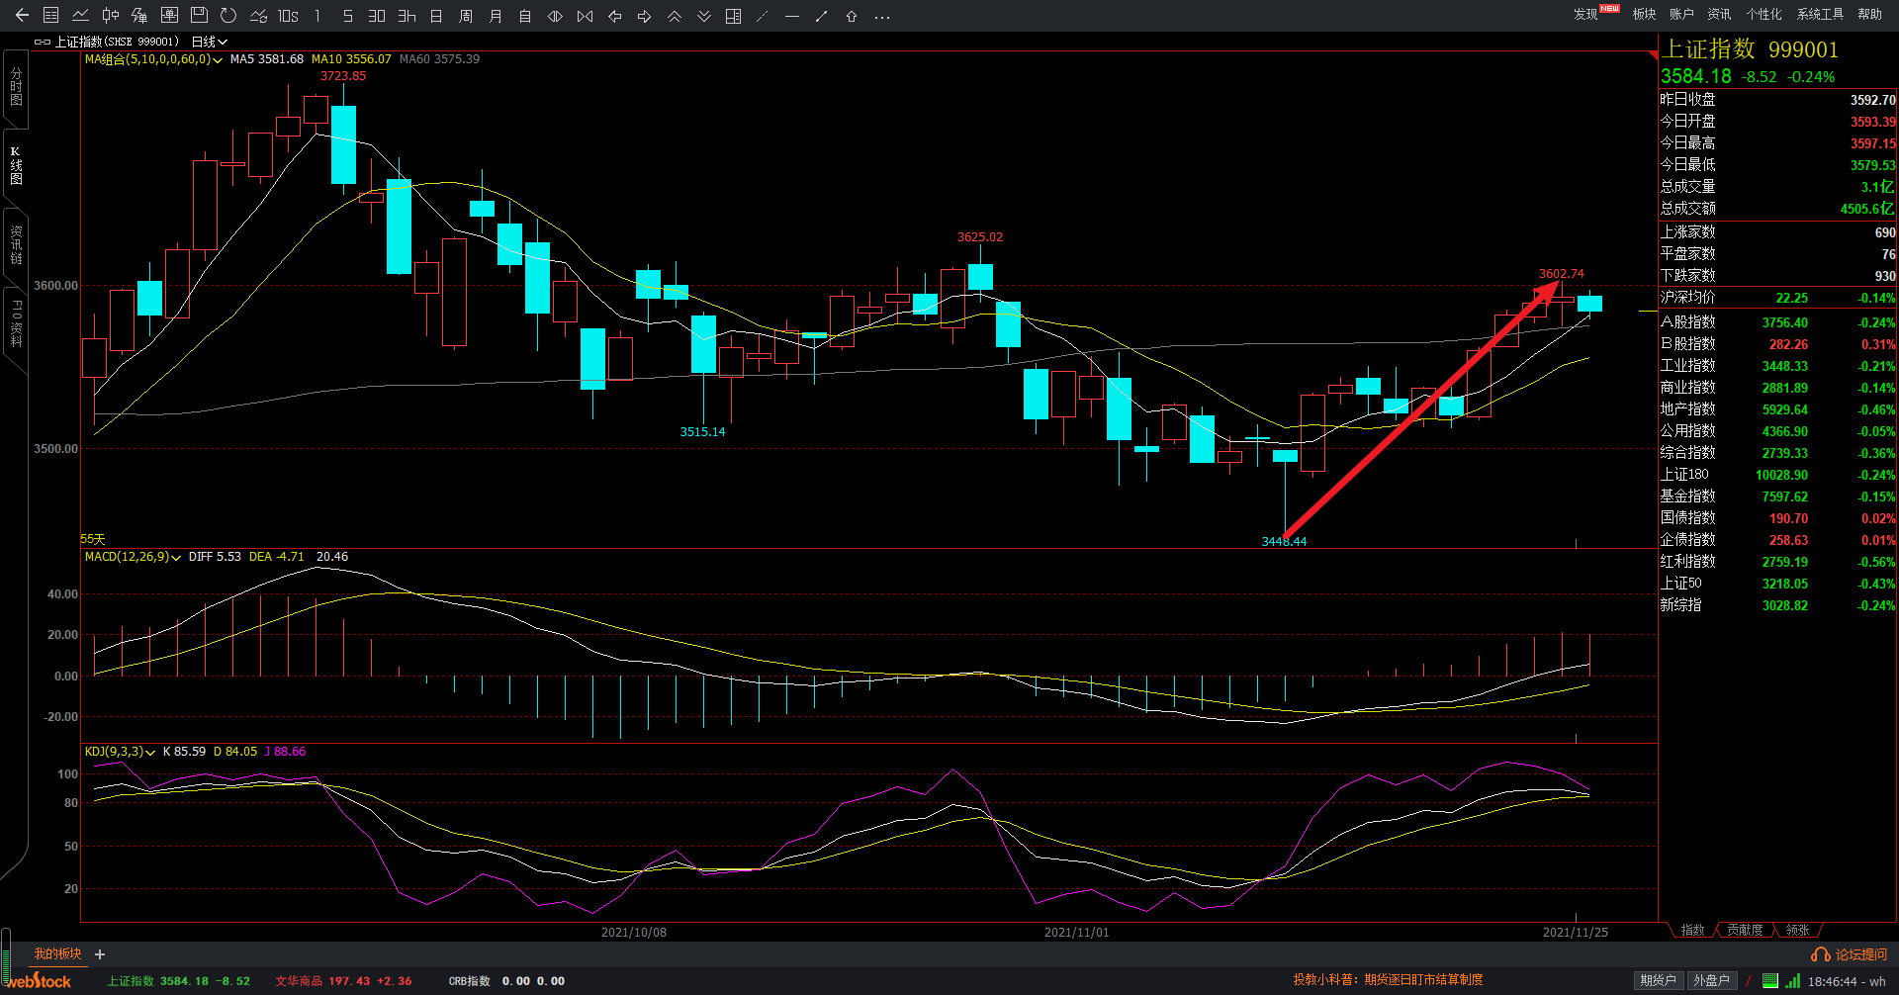Switch to the 贡献度 tab
Image resolution: width=1899 pixels, height=995 pixels.
(1745, 930)
